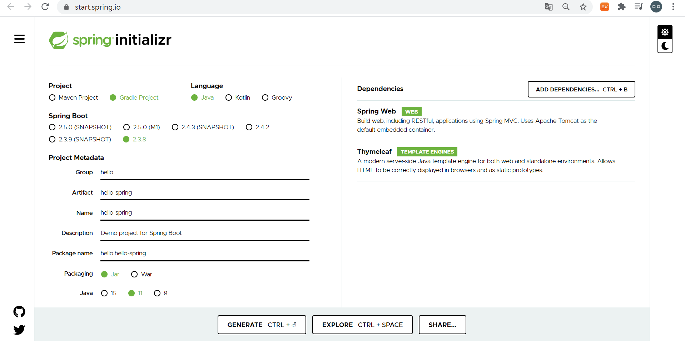Click the Project Metadata heading
The image size is (685, 341).
(76, 157)
